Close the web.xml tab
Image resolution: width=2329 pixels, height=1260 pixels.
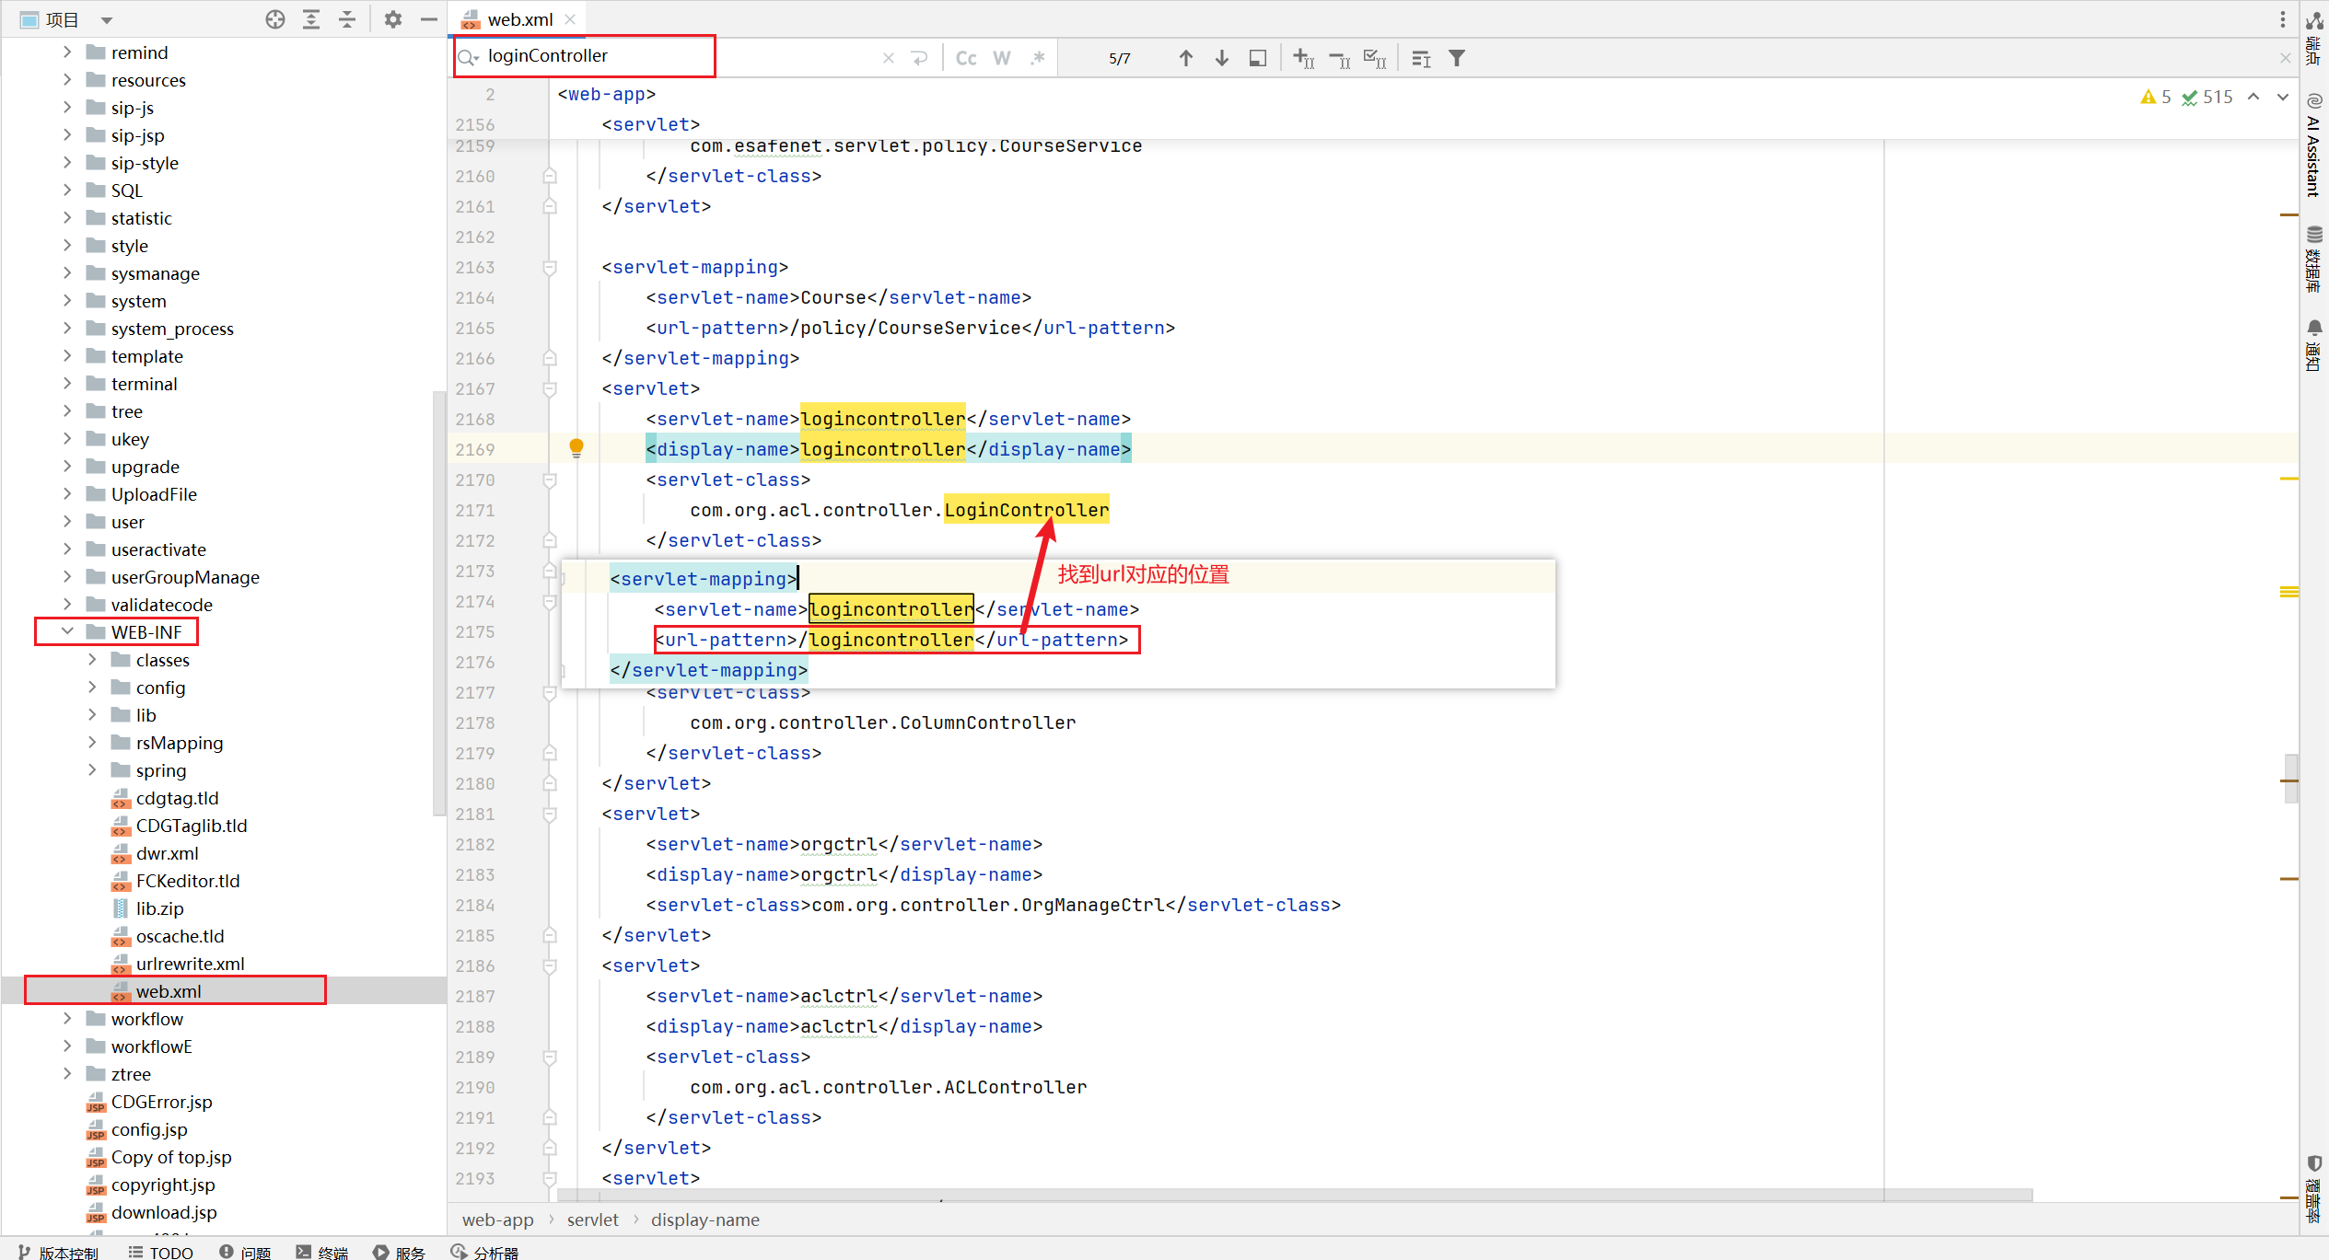pyautogui.click(x=570, y=19)
